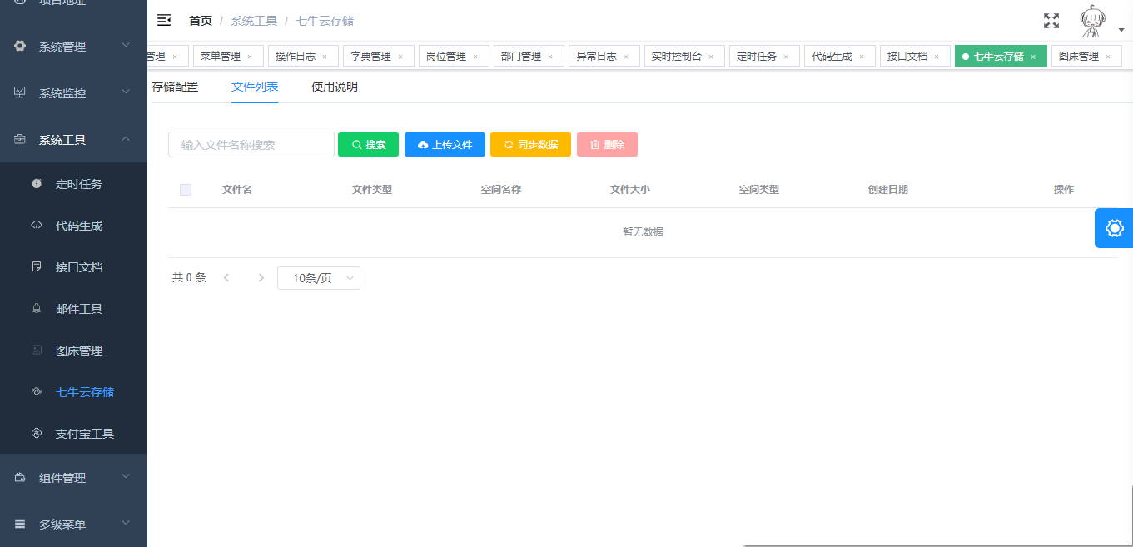Open the blue settings gear panel

click(1114, 228)
